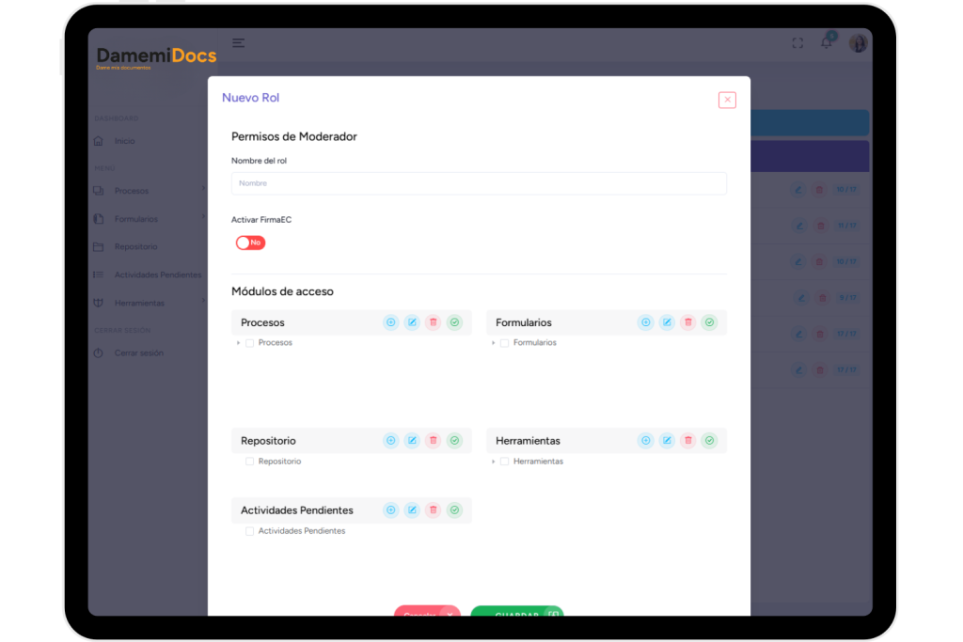The width and height of the screenshot is (963, 642).
Task: Expand the Procesos tree node
Action: pos(238,343)
